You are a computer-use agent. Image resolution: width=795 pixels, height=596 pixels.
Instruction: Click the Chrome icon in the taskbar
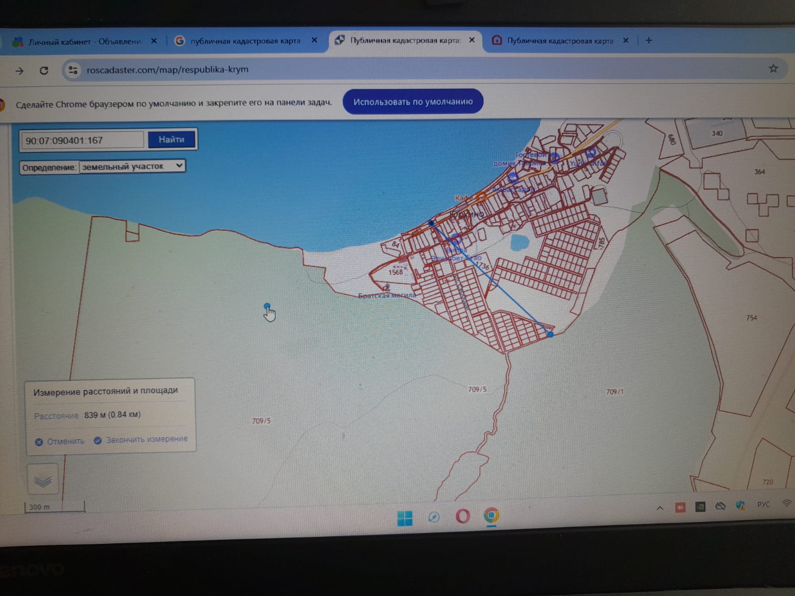(x=491, y=516)
